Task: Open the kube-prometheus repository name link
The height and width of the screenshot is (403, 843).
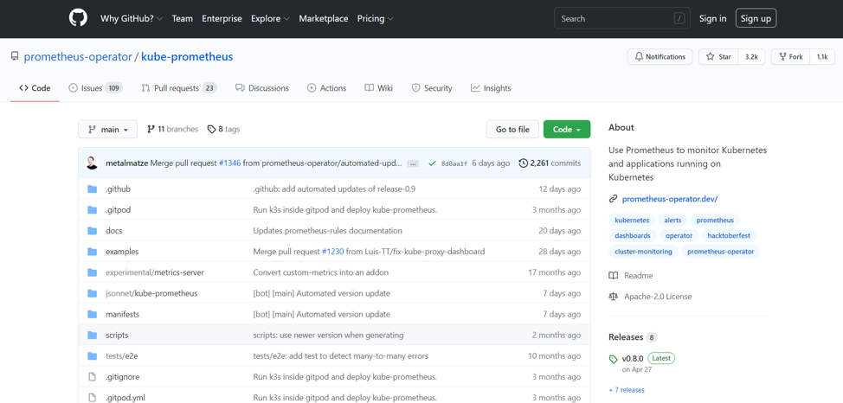Action: click(x=187, y=56)
